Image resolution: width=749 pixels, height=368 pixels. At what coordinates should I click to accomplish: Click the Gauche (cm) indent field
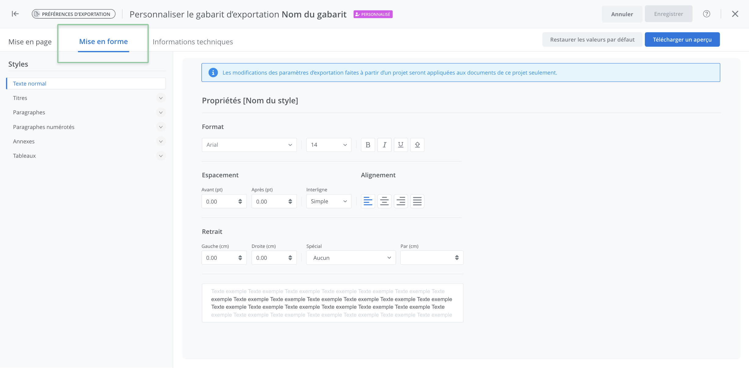[220, 258]
